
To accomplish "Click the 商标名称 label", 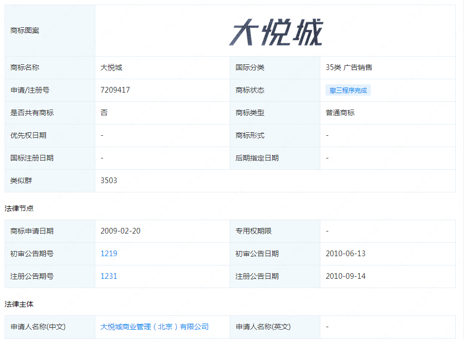I will coord(25,68).
